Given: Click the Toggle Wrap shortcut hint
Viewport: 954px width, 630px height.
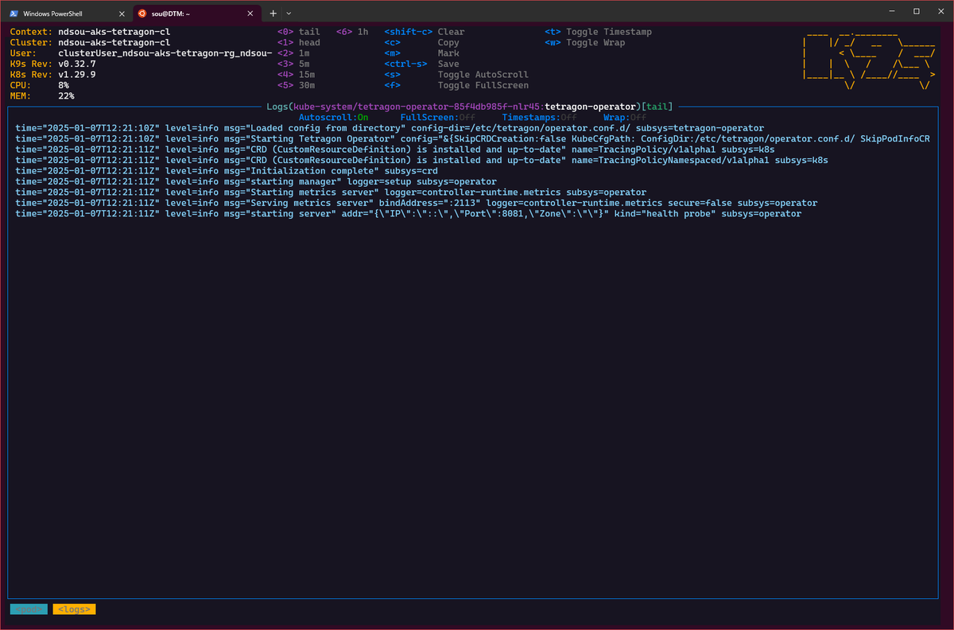Looking at the screenshot, I should (584, 43).
